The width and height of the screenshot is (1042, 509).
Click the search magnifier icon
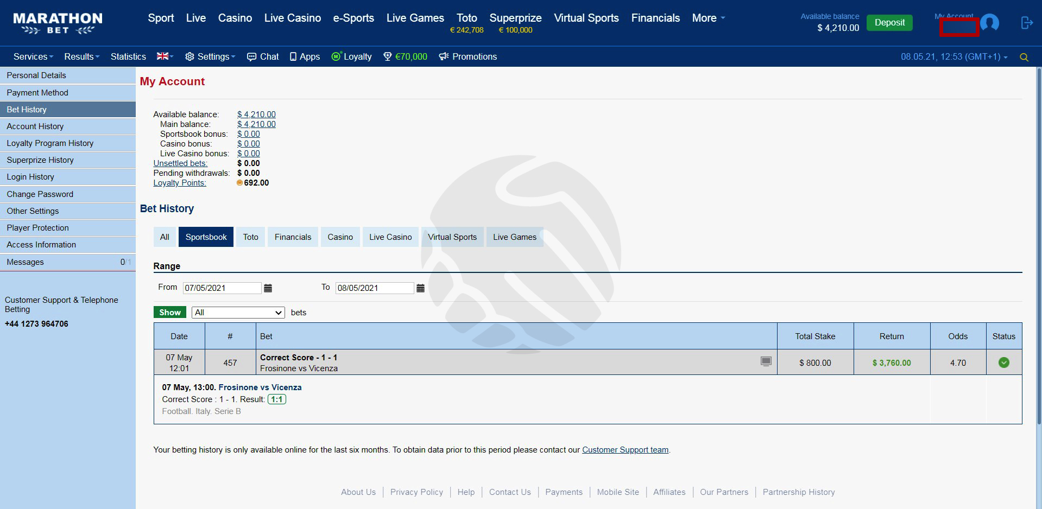1024,57
